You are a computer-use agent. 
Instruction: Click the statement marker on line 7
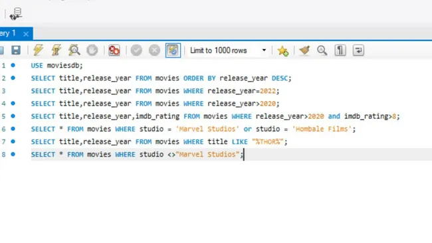click(13, 141)
